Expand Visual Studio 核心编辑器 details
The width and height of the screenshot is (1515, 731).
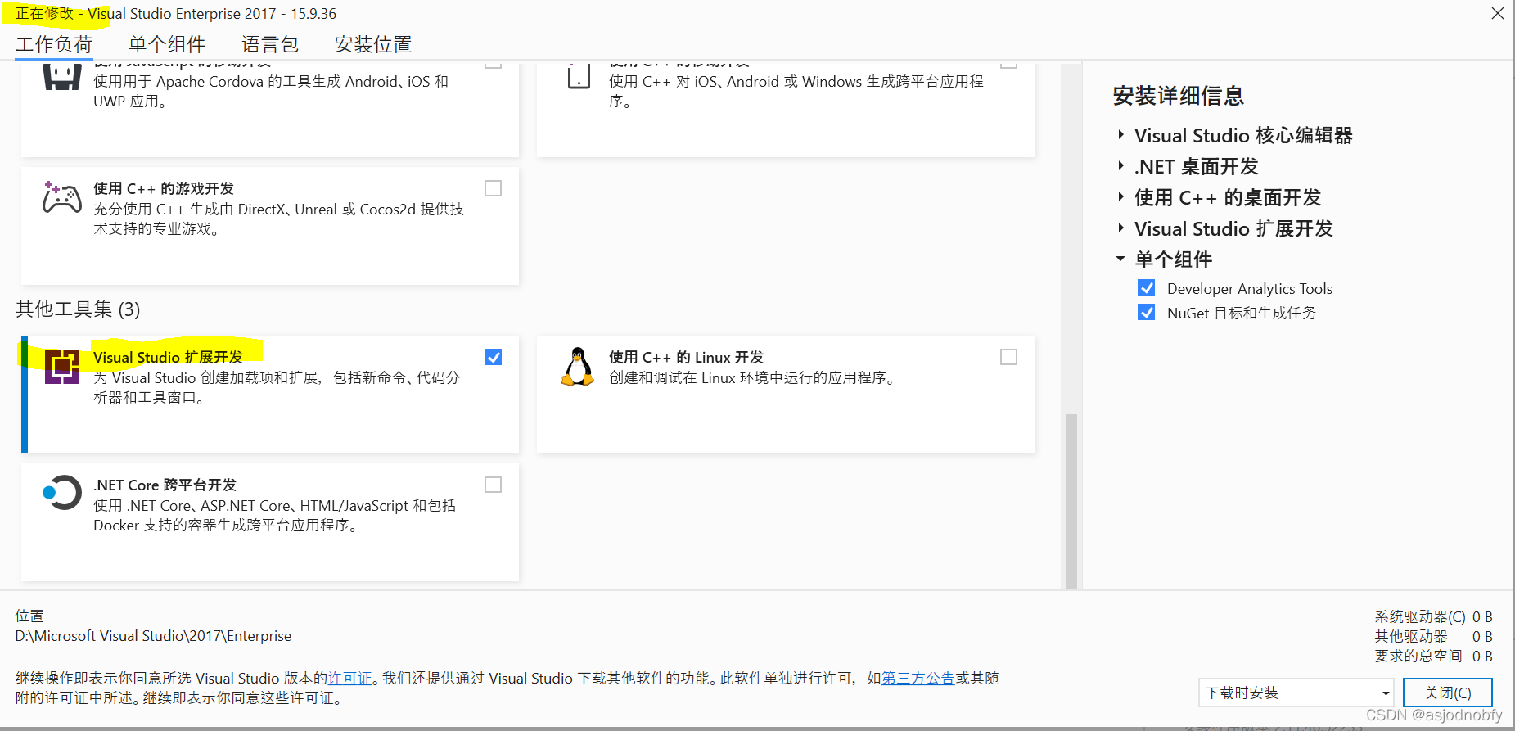pos(1121,134)
